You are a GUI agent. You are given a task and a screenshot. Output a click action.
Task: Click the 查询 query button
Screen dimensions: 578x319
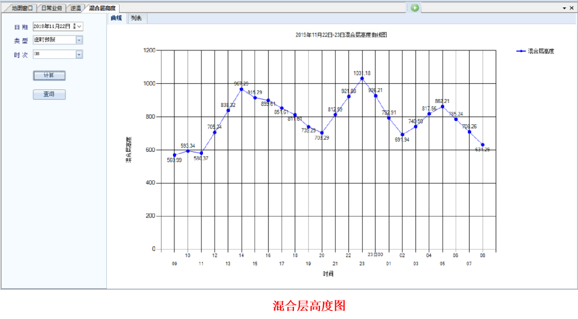pyautogui.click(x=49, y=94)
